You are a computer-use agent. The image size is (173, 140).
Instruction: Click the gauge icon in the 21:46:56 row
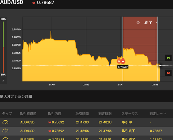pos(5,131)
